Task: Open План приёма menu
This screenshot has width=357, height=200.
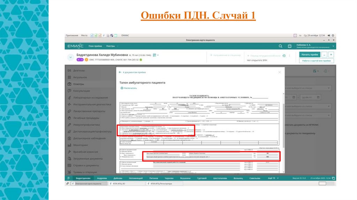Action: point(95,46)
